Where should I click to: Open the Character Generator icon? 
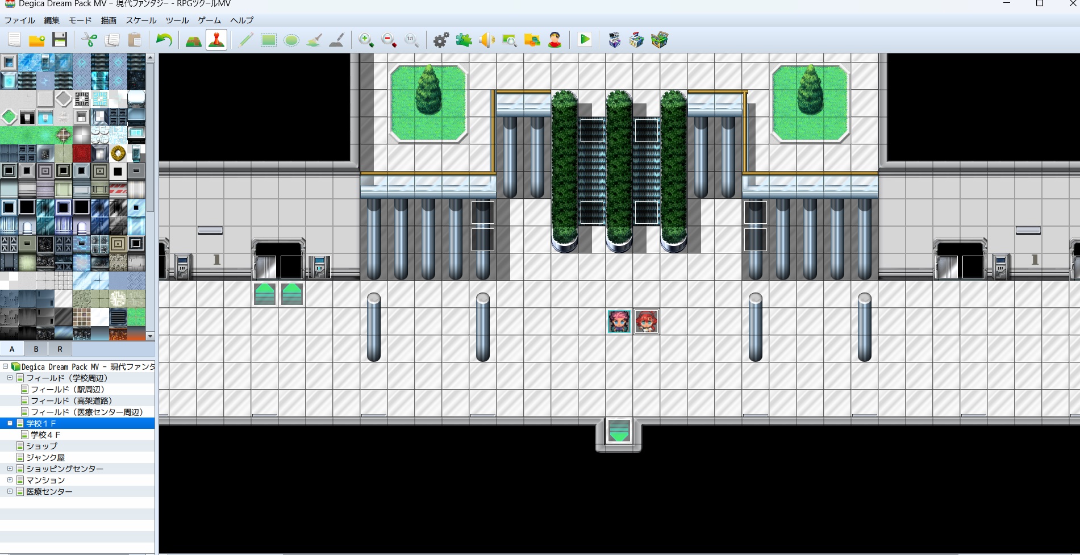[x=555, y=40]
